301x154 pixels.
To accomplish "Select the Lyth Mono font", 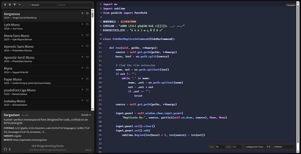I will coord(46,27).
